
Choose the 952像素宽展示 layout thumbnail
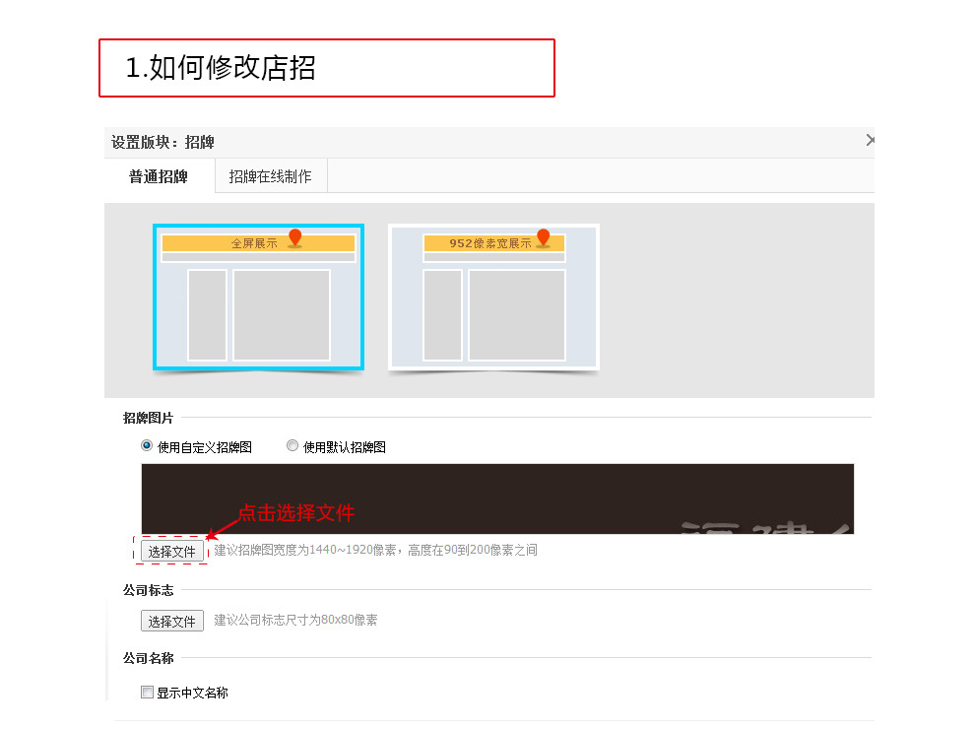[x=493, y=298]
